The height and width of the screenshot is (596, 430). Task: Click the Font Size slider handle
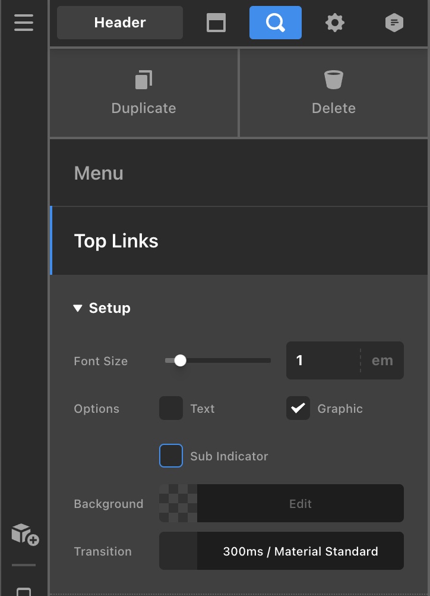click(x=181, y=360)
